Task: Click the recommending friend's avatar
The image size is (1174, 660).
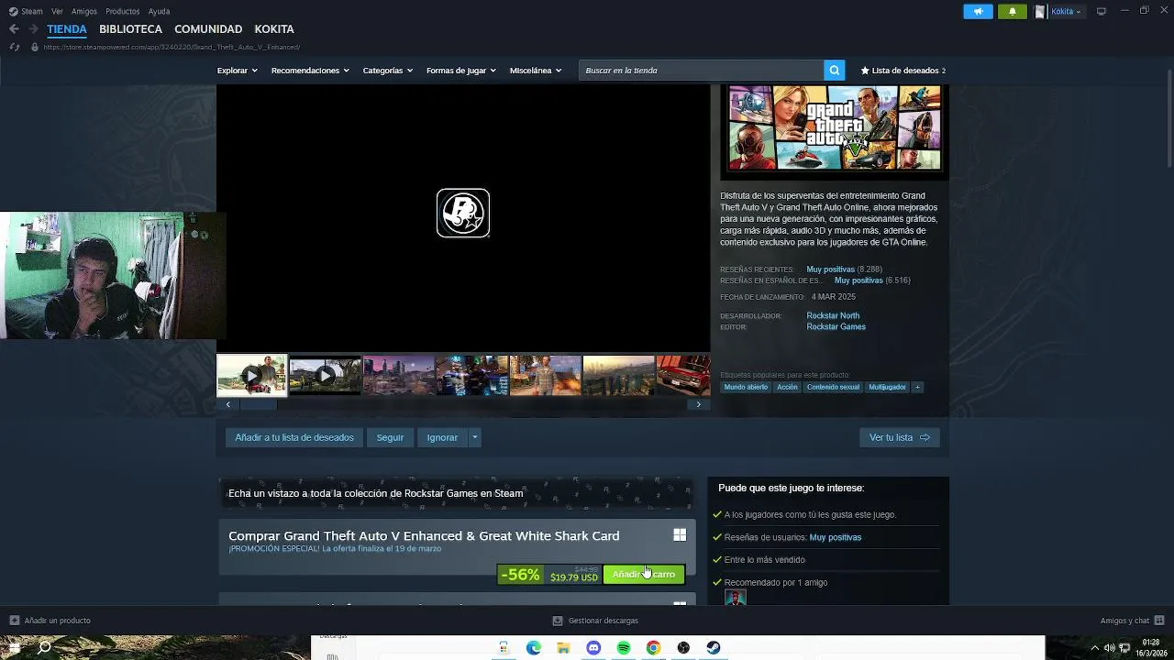Action: [x=736, y=598]
